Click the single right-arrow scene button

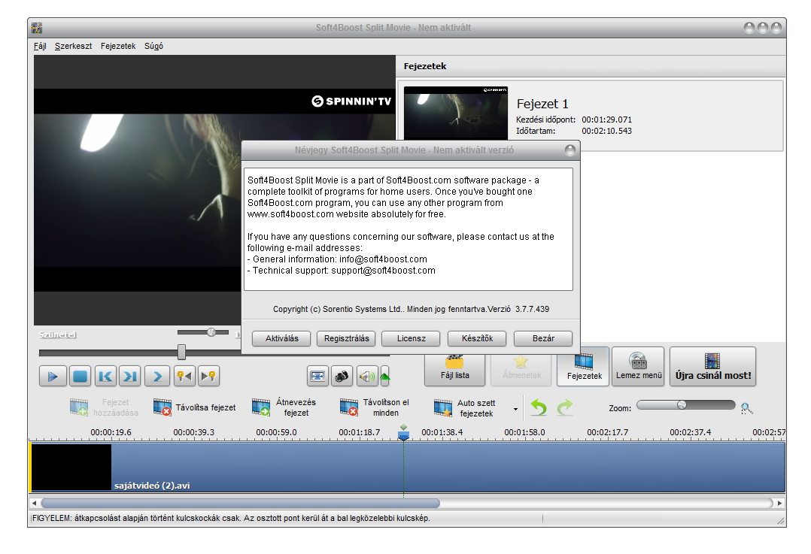tap(157, 376)
